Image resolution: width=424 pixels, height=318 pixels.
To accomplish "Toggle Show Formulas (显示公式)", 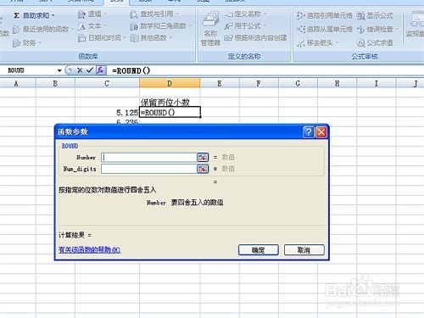I will 375,15.
